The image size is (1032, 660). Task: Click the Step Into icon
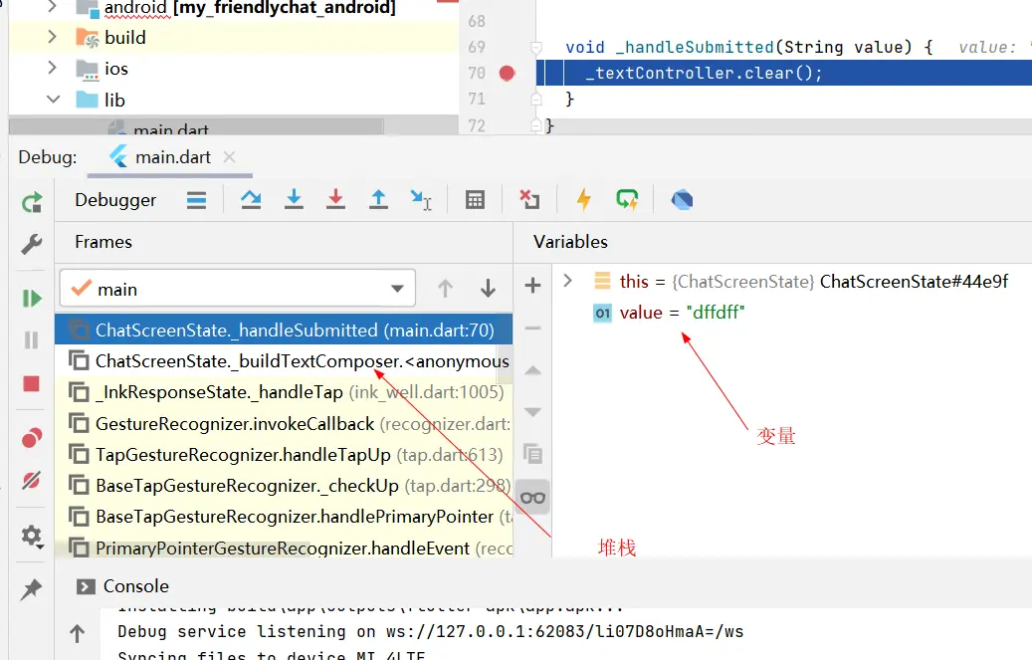[294, 200]
